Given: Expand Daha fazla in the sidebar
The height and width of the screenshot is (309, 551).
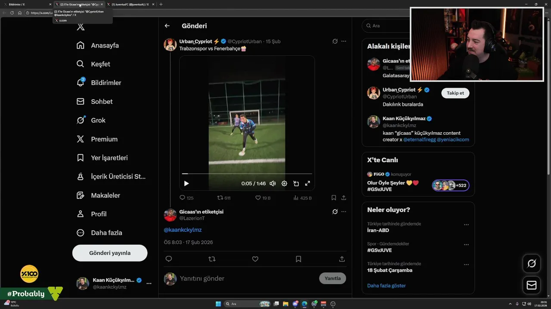Looking at the screenshot, I should (99, 233).
